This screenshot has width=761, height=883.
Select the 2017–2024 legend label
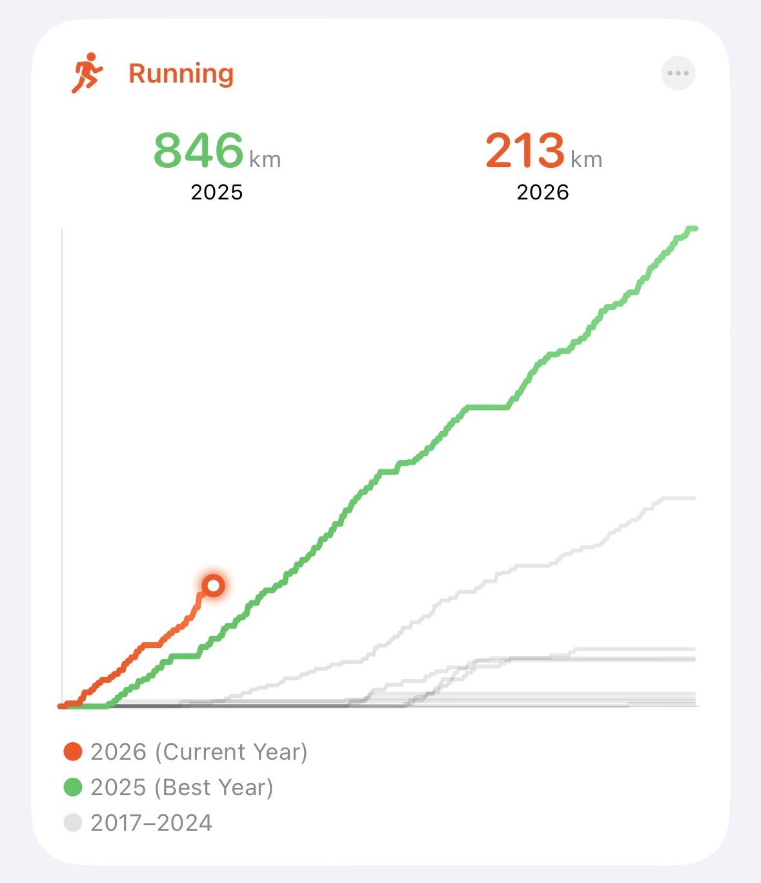(x=151, y=823)
